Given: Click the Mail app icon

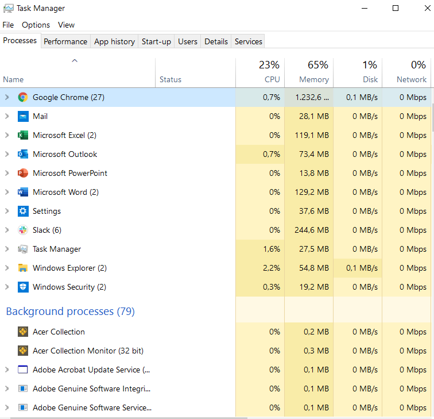Looking at the screenshot, I should coord(23,116).
